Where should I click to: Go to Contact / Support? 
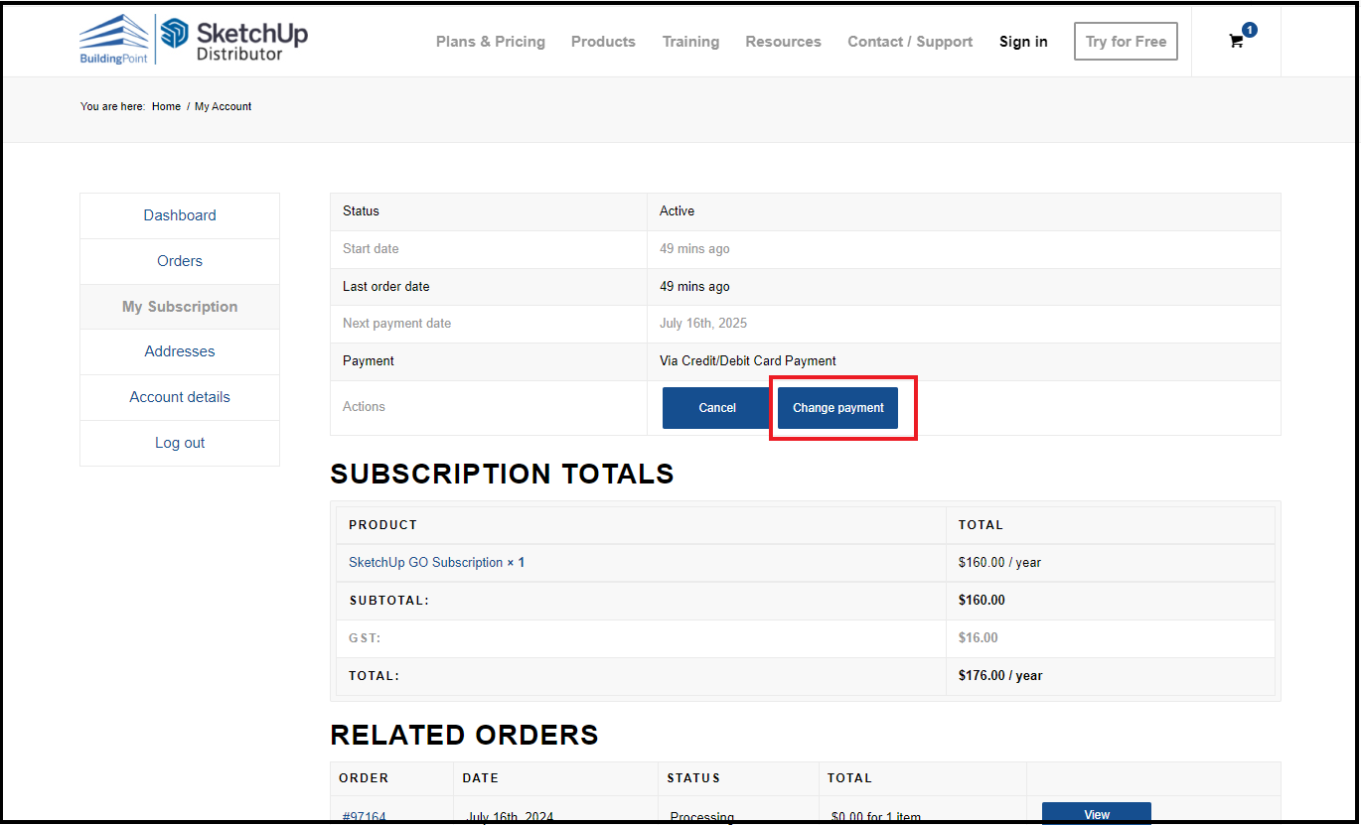[x=910, y=42]
